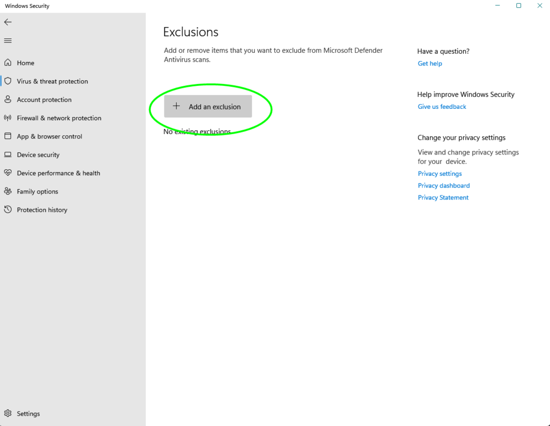Click the Home house icon

[8, 63]
